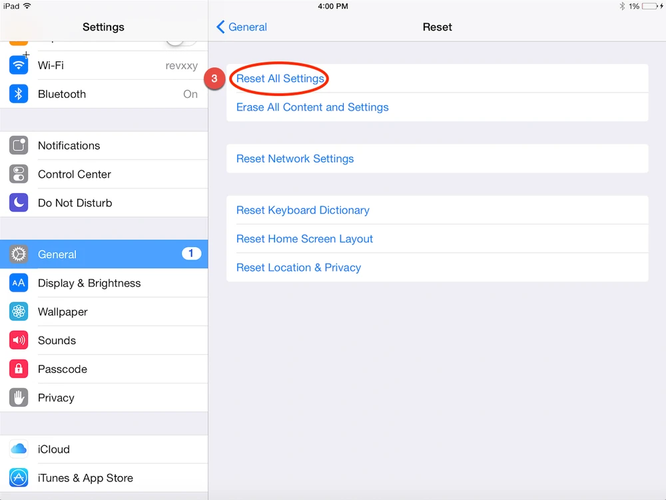Tap the back chevron to return to General

(220, 27)
